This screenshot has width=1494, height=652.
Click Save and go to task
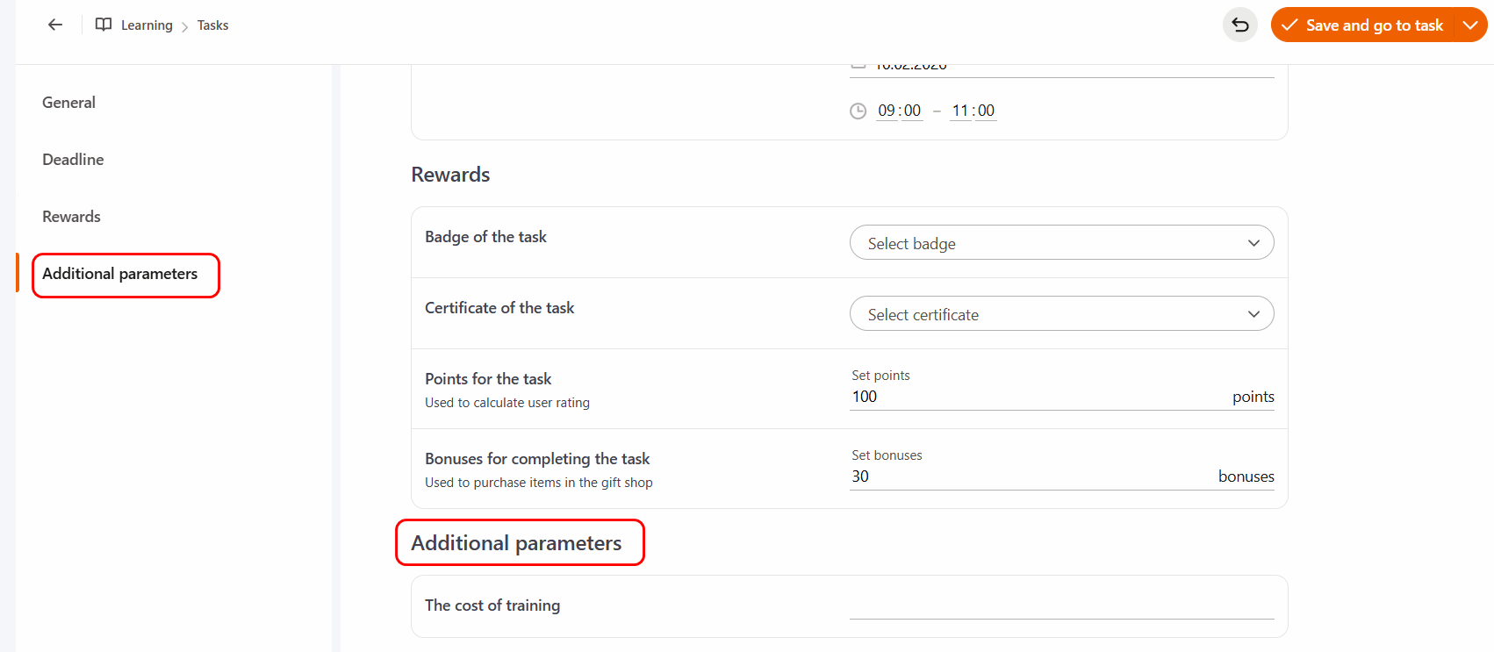click(1363, 25)
